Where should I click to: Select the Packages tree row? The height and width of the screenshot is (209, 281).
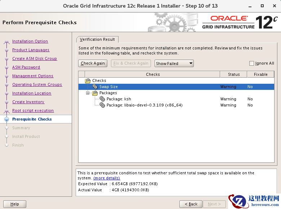tap(176, 93)
